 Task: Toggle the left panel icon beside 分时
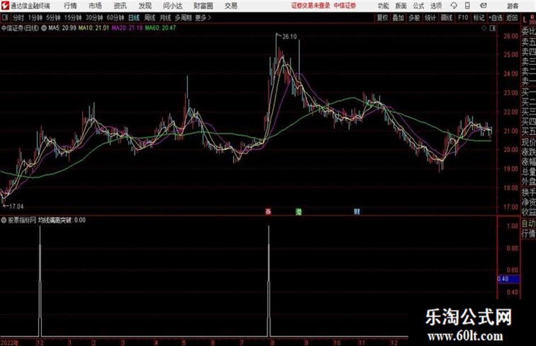tap(5, 18)
